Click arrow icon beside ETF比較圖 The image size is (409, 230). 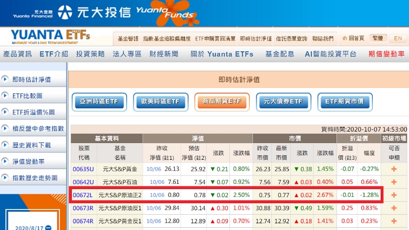pos(5,95)
